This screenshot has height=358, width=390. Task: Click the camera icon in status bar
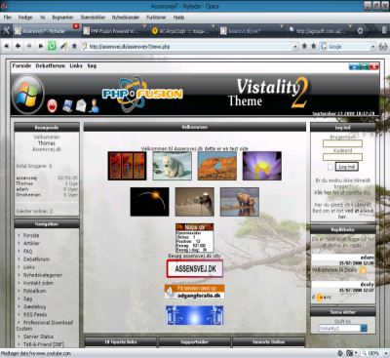349,353
